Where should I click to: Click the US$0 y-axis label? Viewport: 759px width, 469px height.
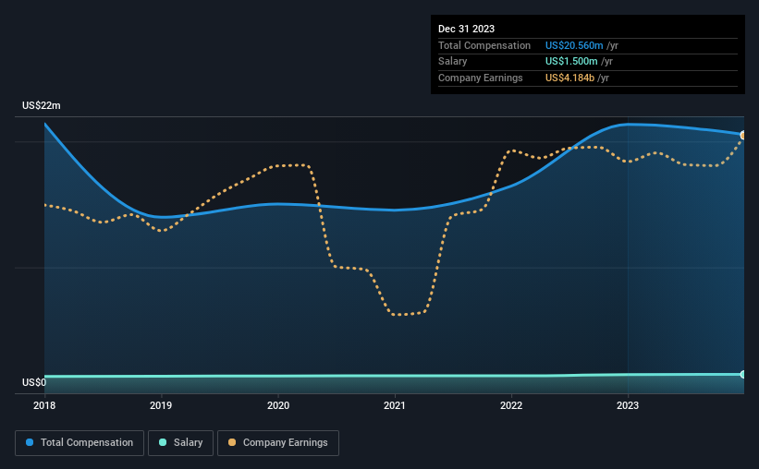click(x=34, y=382)
